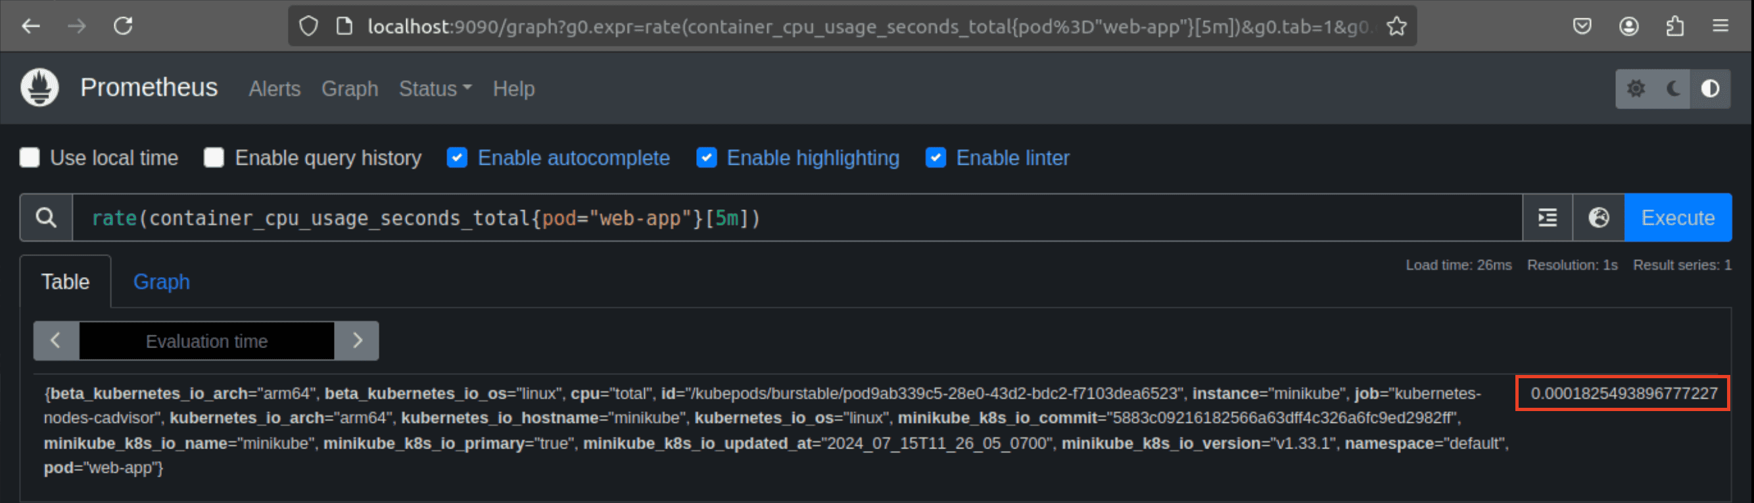Switch to light theme sun icon
This screenshot has width=1754, height=503.
click(x=1636, y=89)
